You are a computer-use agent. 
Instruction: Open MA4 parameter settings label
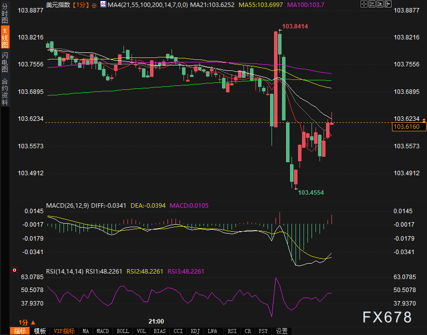pyautogui.click(x=131, y=4)
